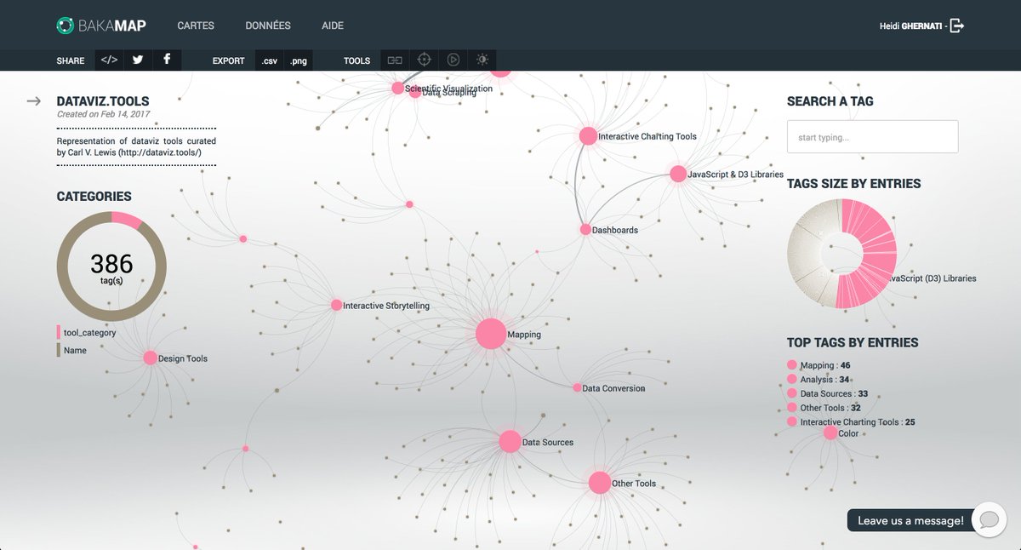Open the AIDE menu
Viewport: 1021px width, 550px height.
pyautogui.click(x=333, y=26)
